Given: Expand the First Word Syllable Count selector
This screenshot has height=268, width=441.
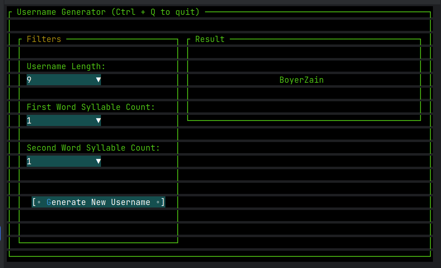Looking at the screenshot, I should [63, 120].
